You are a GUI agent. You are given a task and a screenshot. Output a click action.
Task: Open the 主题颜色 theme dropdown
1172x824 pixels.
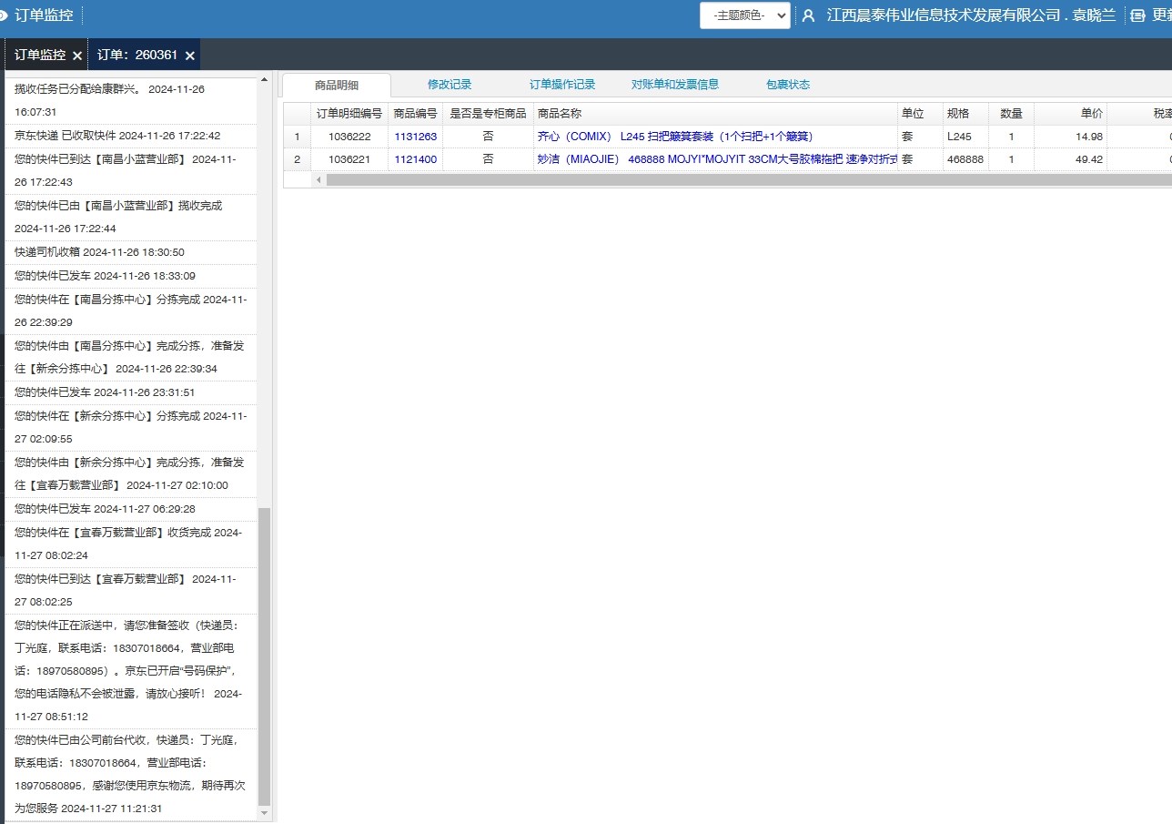745,15
